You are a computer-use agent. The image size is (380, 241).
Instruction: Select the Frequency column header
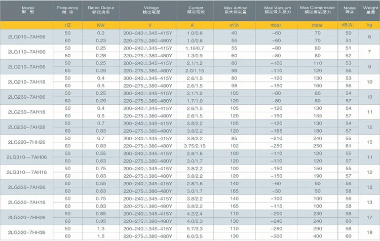pyautogui.click(x=68, y=11)
